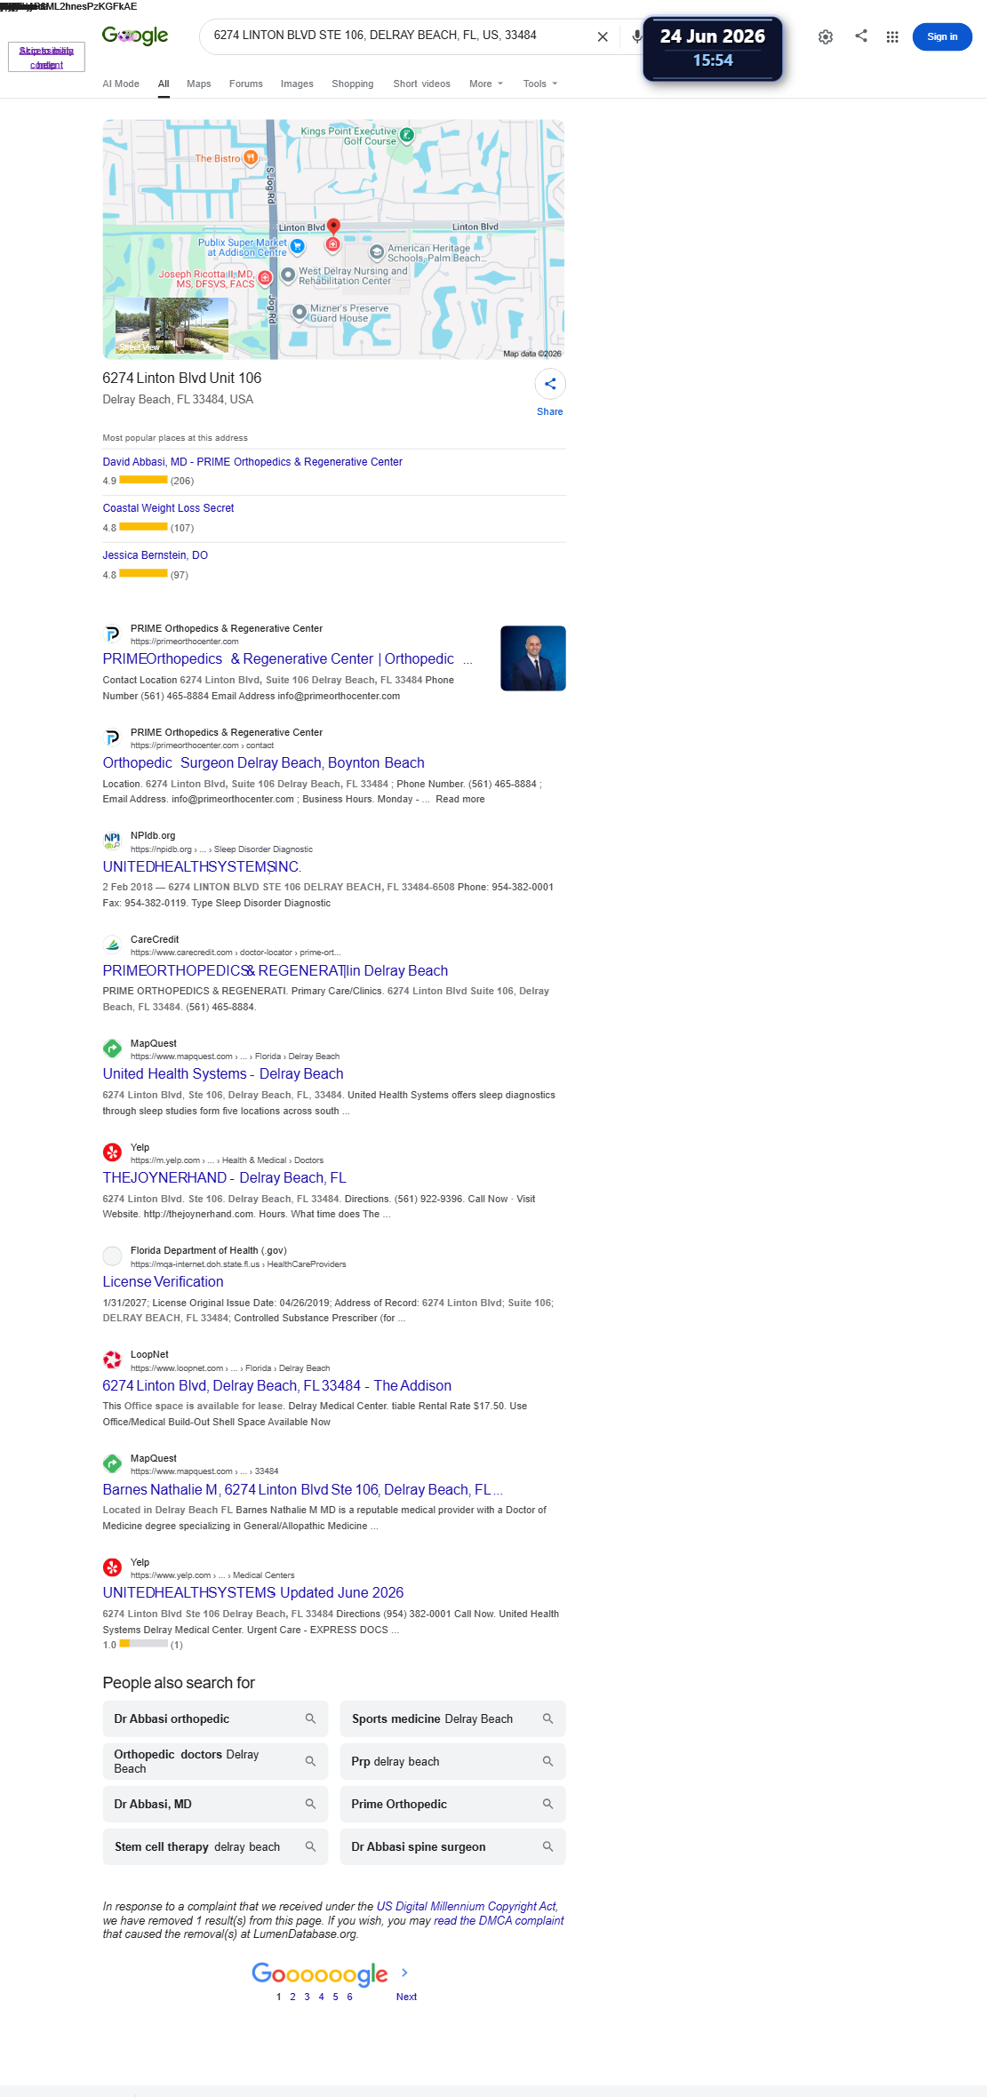
Task: Open settings gear icon
Action: [826, 36]
